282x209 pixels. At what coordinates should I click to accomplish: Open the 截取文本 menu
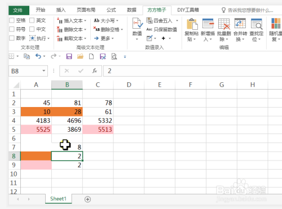[x=72, y=38]
